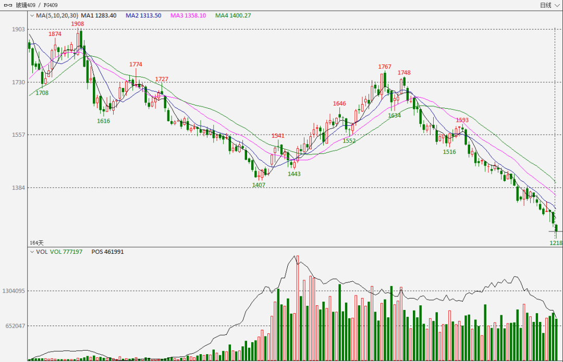Select the magenta MA3 1358.10 label
This screenshot has width=563, height=362.
188,16
